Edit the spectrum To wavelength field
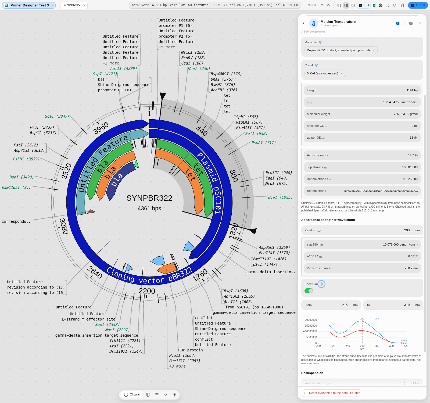Image resolution: width=430 pixels, height=403 pixels. coord(393,305)
